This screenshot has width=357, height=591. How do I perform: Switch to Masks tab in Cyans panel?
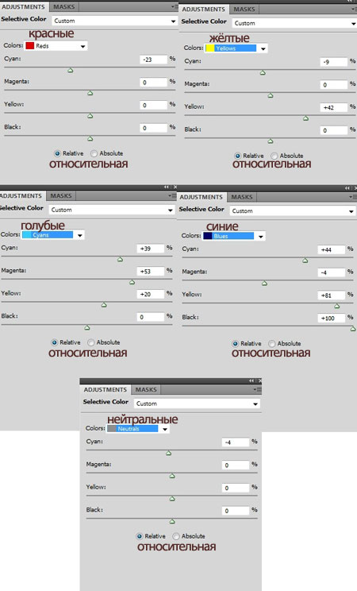click(61, 195)
